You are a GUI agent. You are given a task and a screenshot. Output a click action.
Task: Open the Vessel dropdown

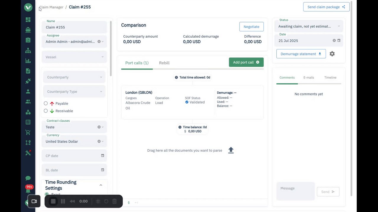pyautogui.click(x=74, y=57)
